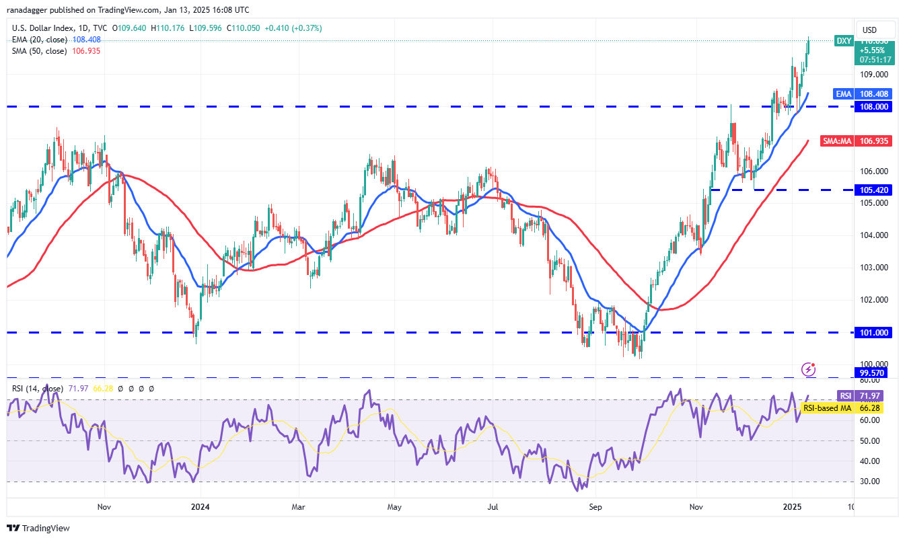
Task: Click the 30.00 RSI axis label
Action: 870,481
